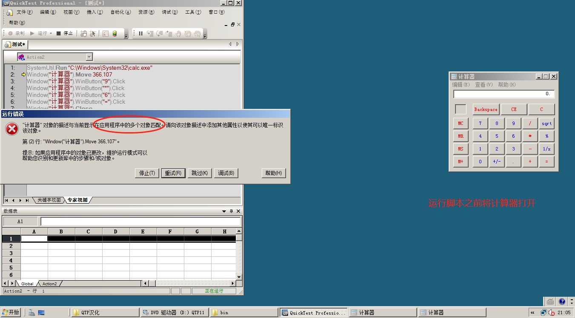Screen dimensions: 575x318
Task: Click the Step Out debug icon
Action: point(169,34)
